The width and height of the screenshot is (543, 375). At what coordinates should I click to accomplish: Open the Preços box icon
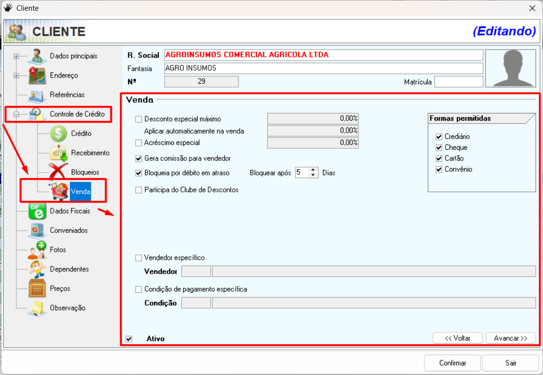37,289
